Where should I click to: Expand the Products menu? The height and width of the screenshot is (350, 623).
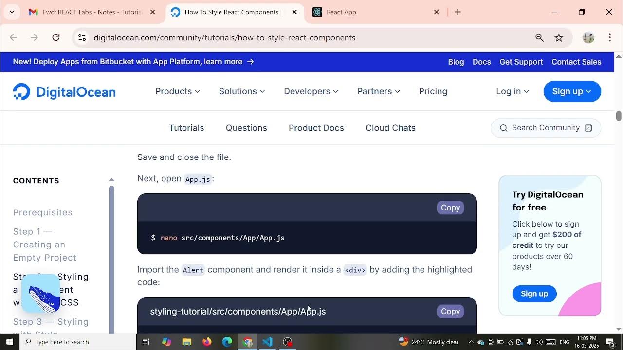[178, 91]
